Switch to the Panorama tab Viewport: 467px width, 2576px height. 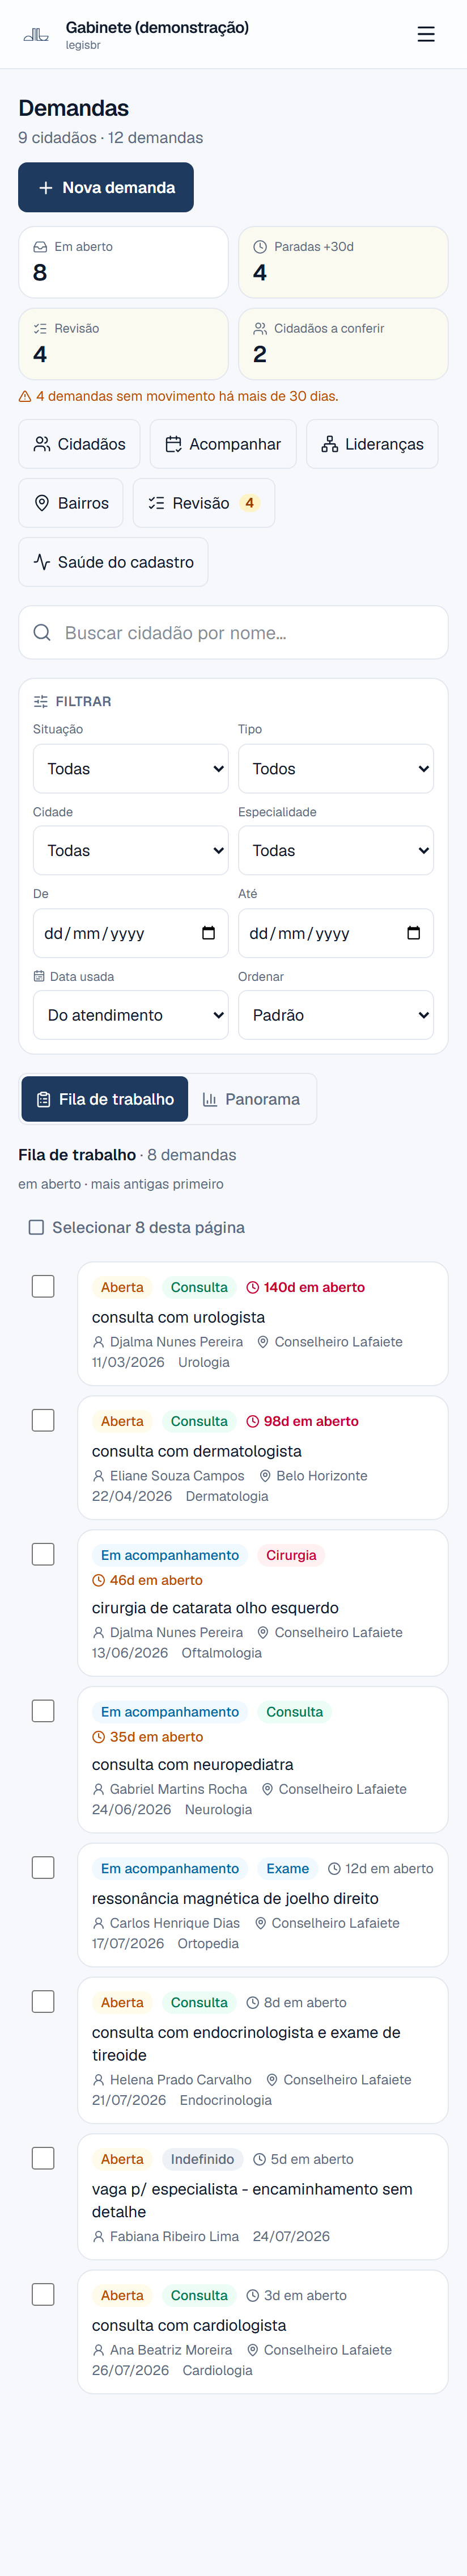[x=252, y=1099]
